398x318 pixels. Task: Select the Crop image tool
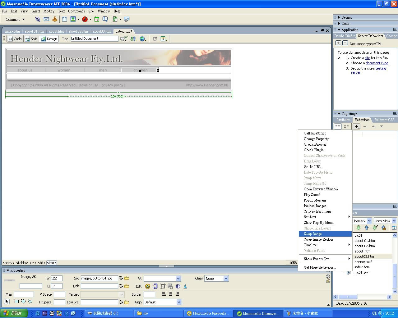163,286
